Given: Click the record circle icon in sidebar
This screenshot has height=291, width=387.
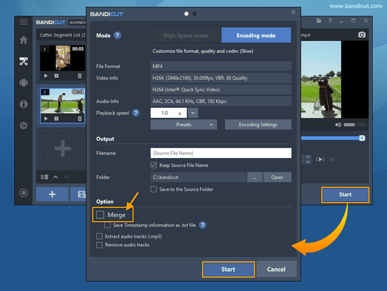Looking at the screenshot, I should click(23, 193).
